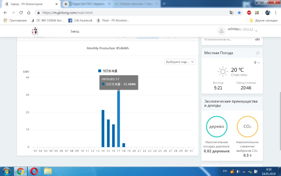Click the bookmark star in the address bar

(239, 13)
